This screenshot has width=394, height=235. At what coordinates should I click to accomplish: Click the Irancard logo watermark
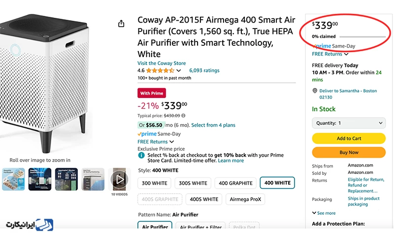point(30,224)
